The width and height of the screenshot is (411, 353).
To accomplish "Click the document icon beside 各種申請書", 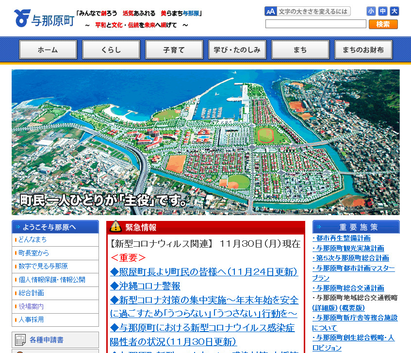I will [20, 340].
